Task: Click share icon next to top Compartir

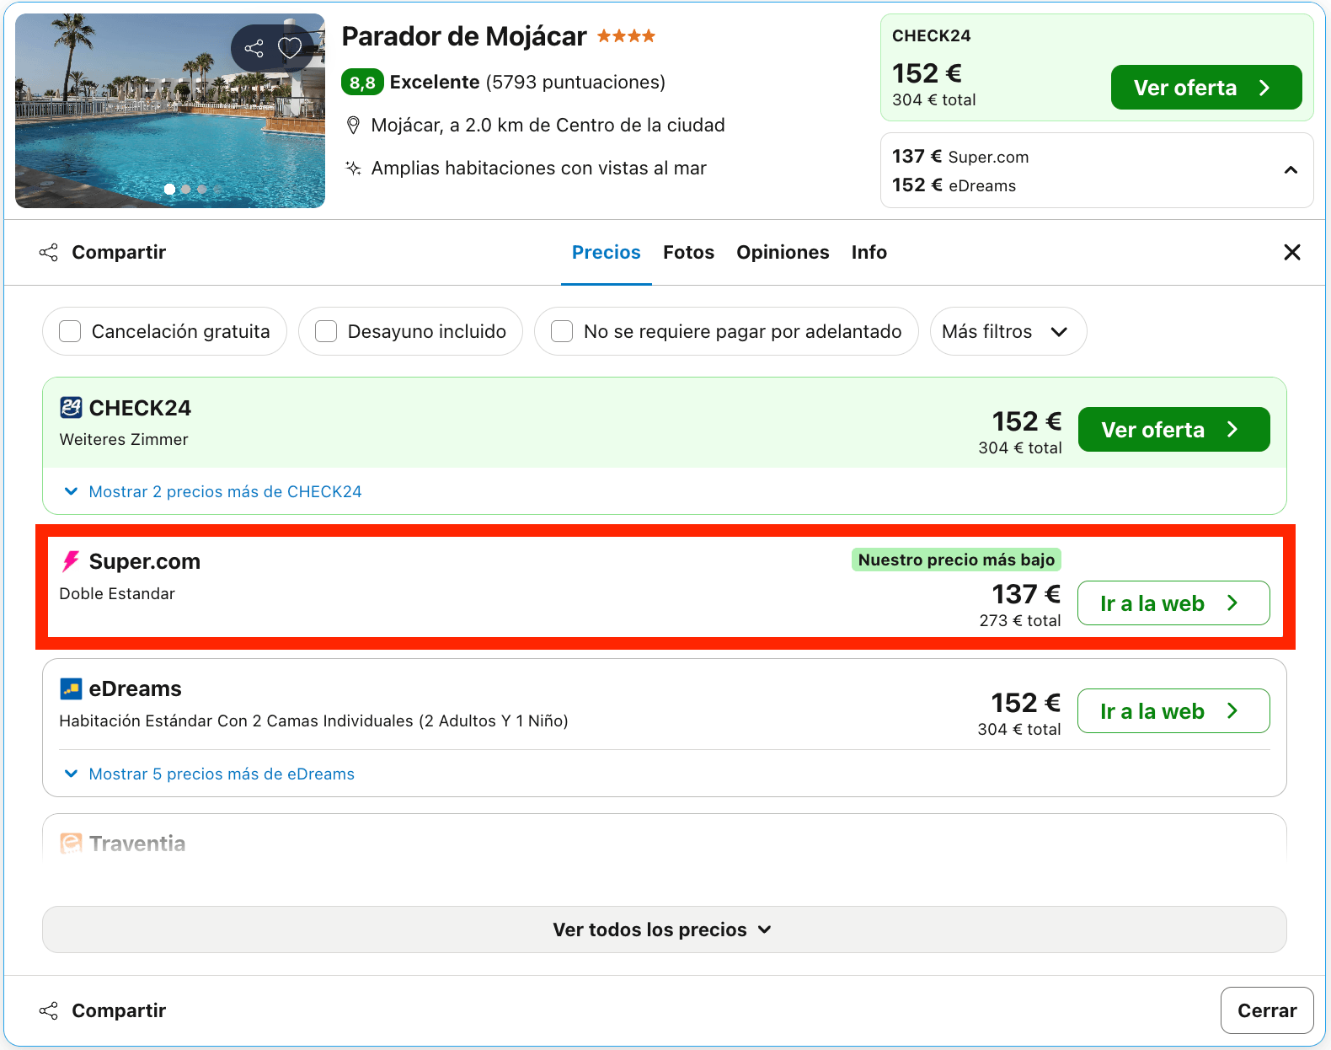Action: [49, 252]
